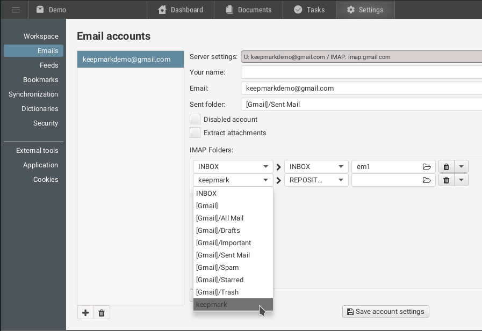Switch to the Dashboard tab
482x331 pixels.
coord(181,10)
